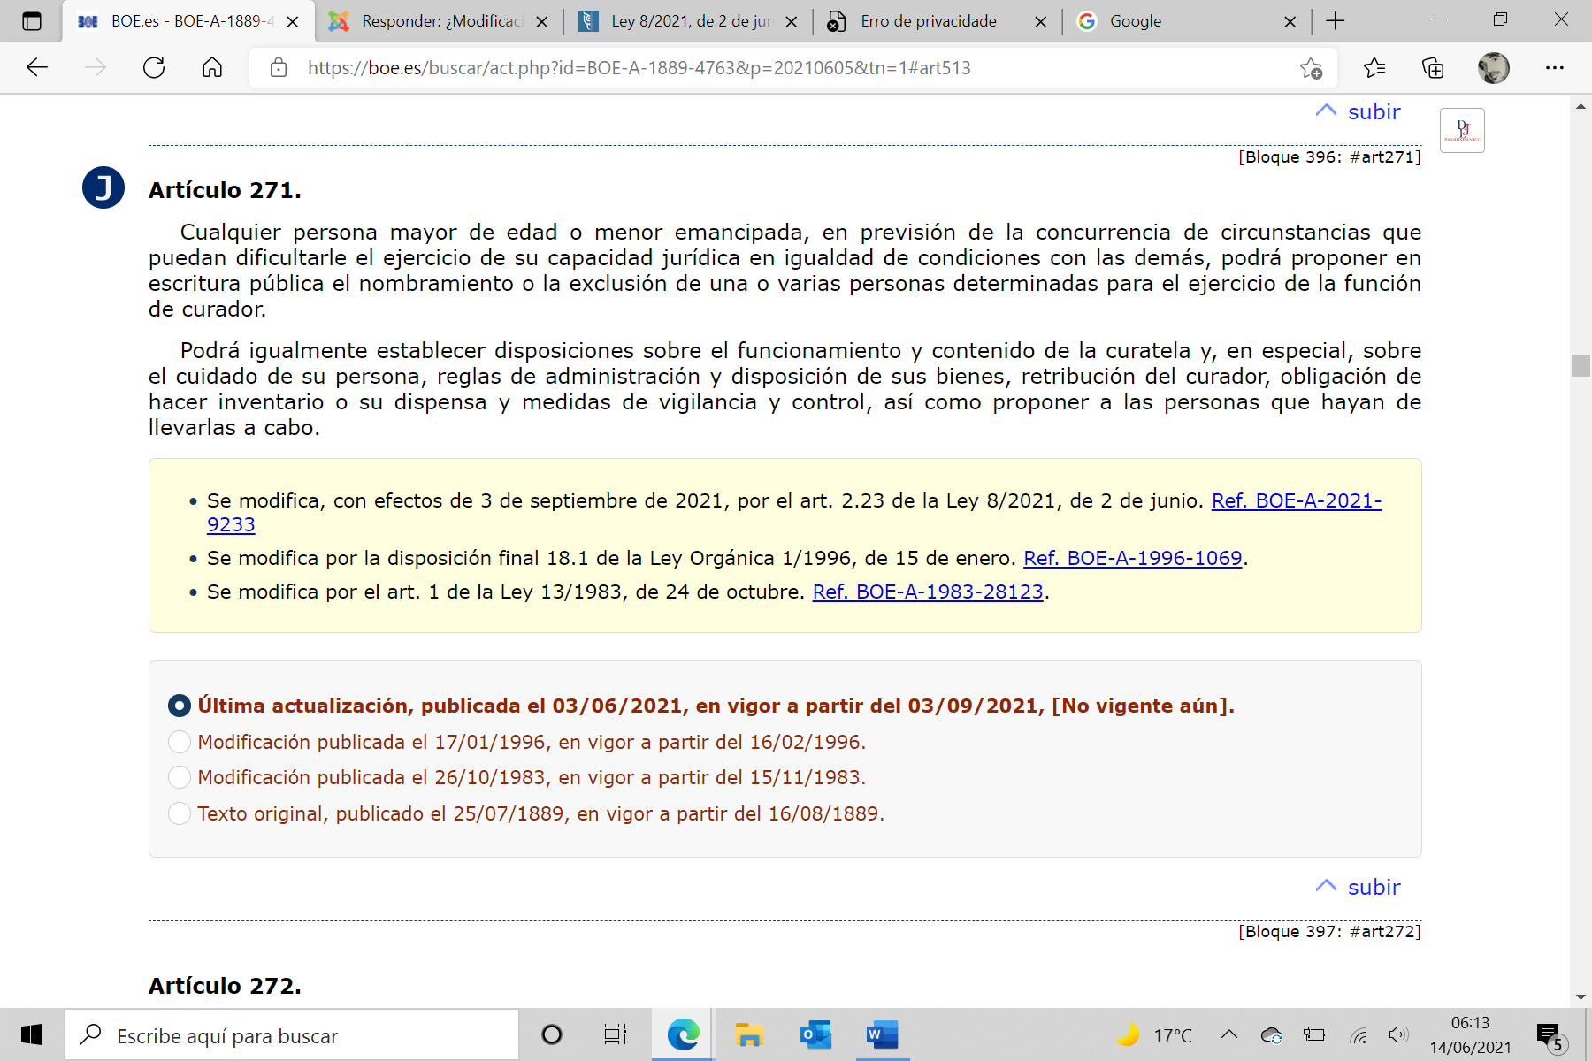This screenshot has height=1061, width=1592.
Task: Add this page to favorites star icon
Action: (1311, 68)
